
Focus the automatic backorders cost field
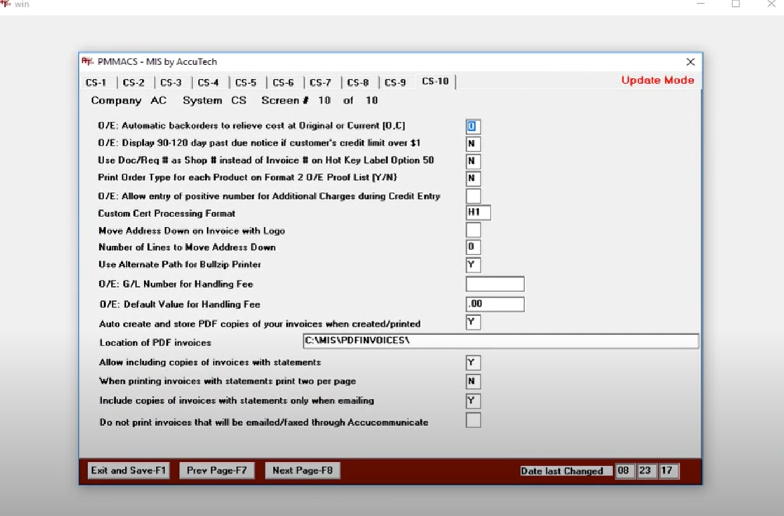pyautogui.click(x=473, y=126)
